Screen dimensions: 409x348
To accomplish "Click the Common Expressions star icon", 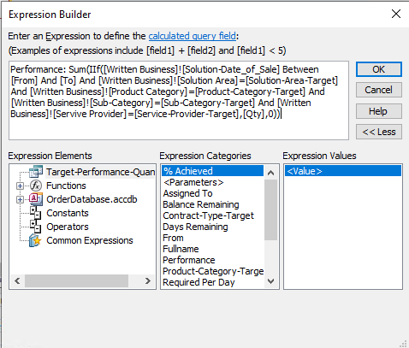I will pyautogui.click(x=35, y=240).
